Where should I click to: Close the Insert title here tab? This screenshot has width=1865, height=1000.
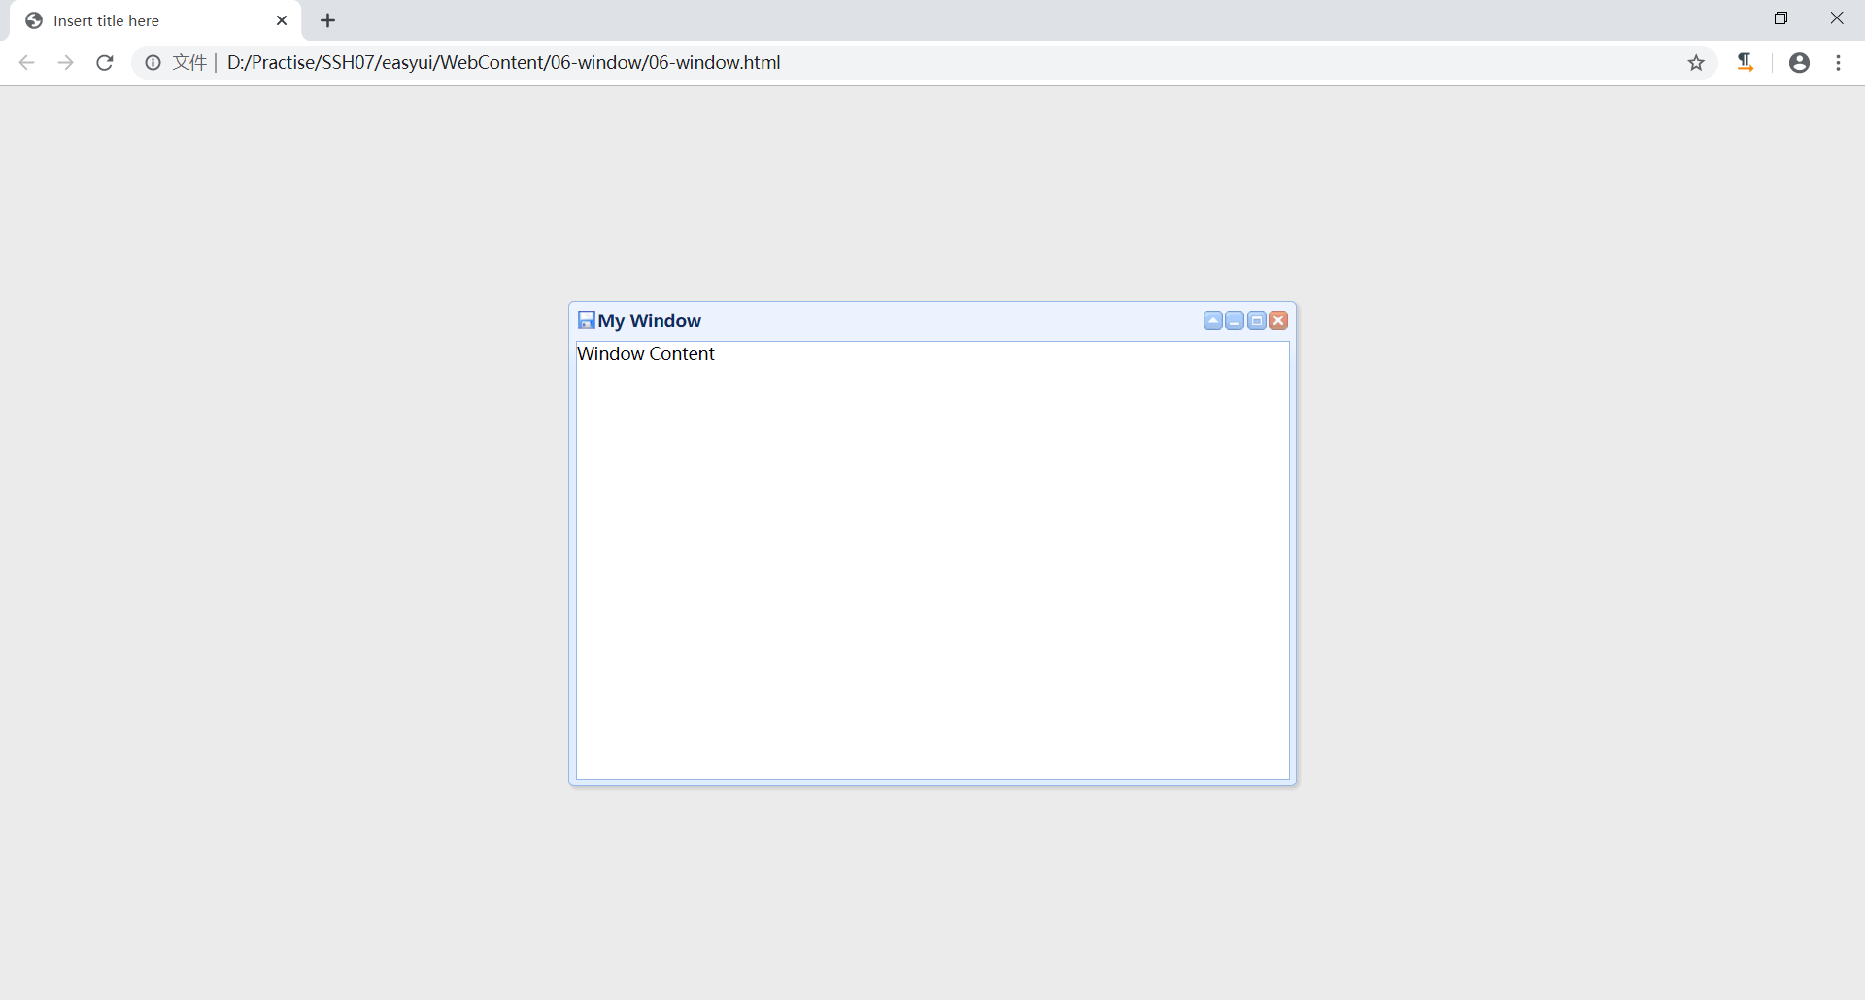coord(282,19)
